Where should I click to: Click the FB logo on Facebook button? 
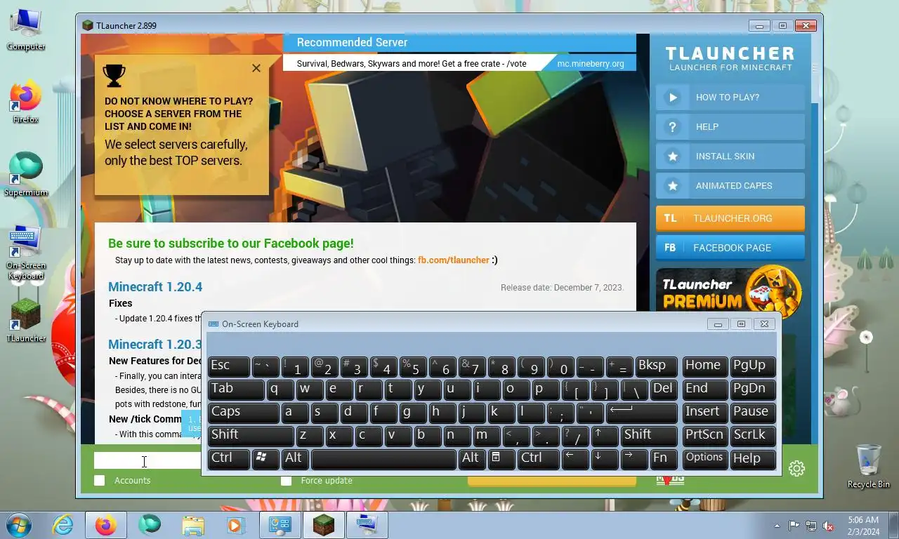[x=670, y=248]
